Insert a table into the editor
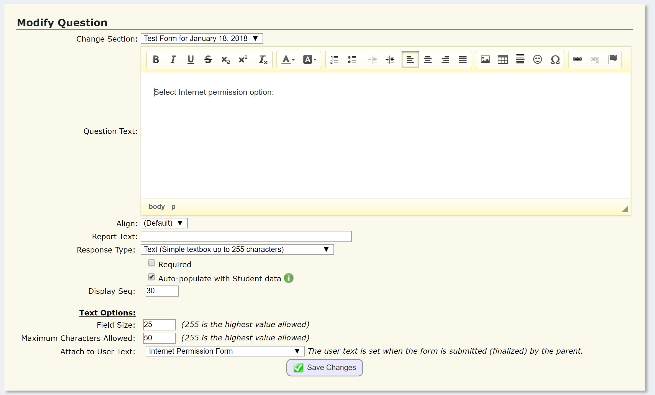The image size is (655, 395). 502,60
